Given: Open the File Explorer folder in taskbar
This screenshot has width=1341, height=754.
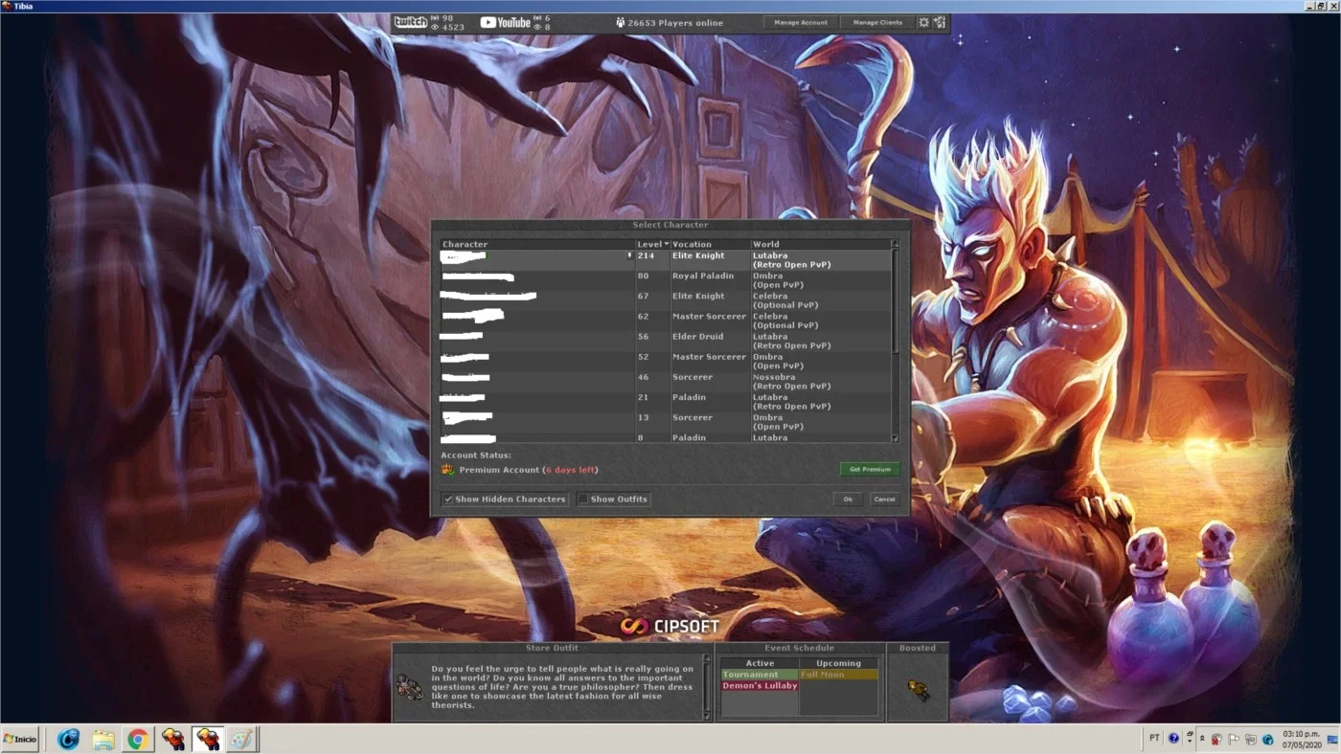Looking at the screenshot, I should click(103, 739).
